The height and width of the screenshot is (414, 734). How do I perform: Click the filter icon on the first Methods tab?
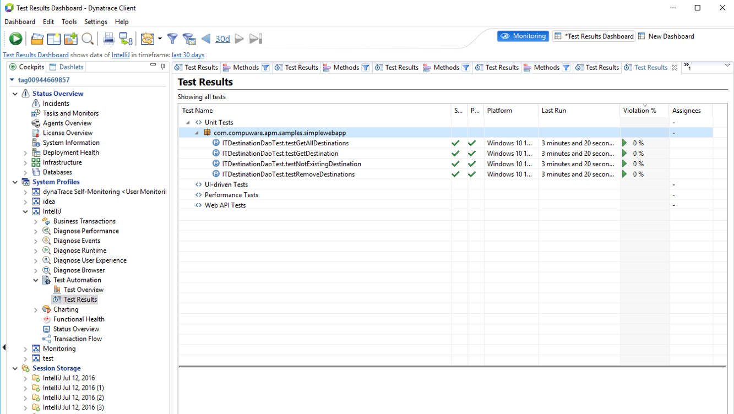265,68
